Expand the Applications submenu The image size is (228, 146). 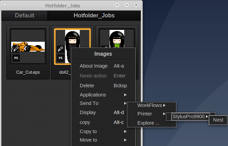point(103,95)
